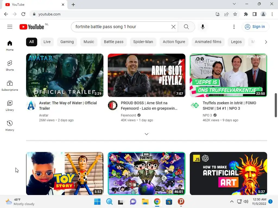Open the tab search dropdown chevron
278x208 pixels.
tap(234, 4)
